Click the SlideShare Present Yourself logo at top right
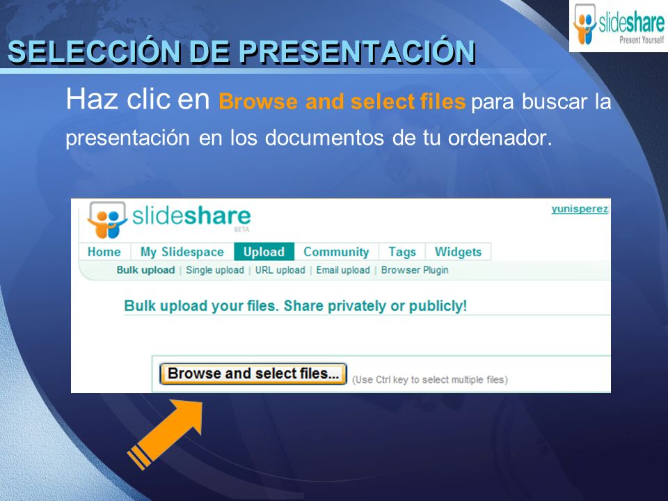Image resolution: width=668 pixels, height=501 pixels. tap(619, 25)
